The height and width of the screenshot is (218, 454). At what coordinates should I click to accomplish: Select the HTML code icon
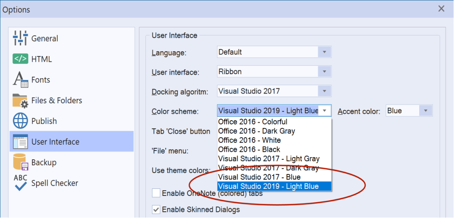pyautogui.click(x=20, y=59)
